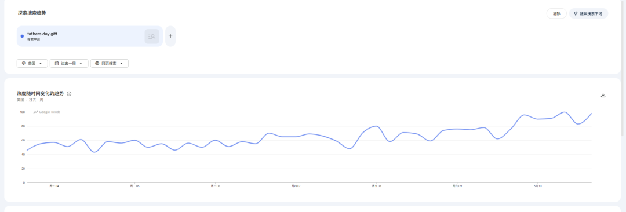This screenshot has width=626, height=212.
Task: Click the fathers day gift search term field
Action: (90, 36)
